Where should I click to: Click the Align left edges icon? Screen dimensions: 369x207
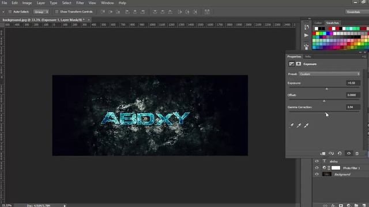coord(127,11)
